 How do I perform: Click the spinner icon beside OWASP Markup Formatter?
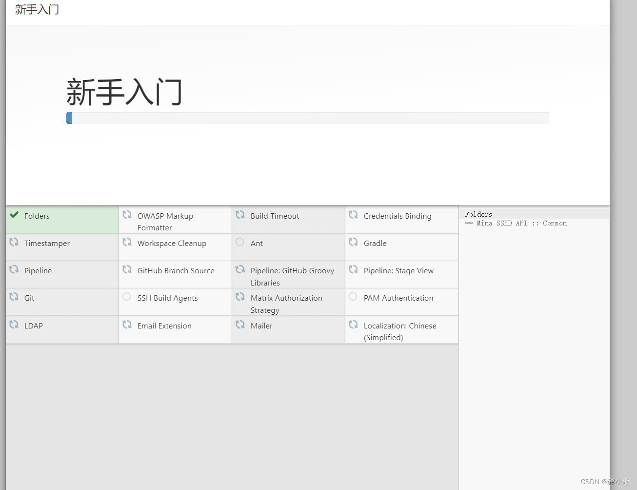point(127,215)
